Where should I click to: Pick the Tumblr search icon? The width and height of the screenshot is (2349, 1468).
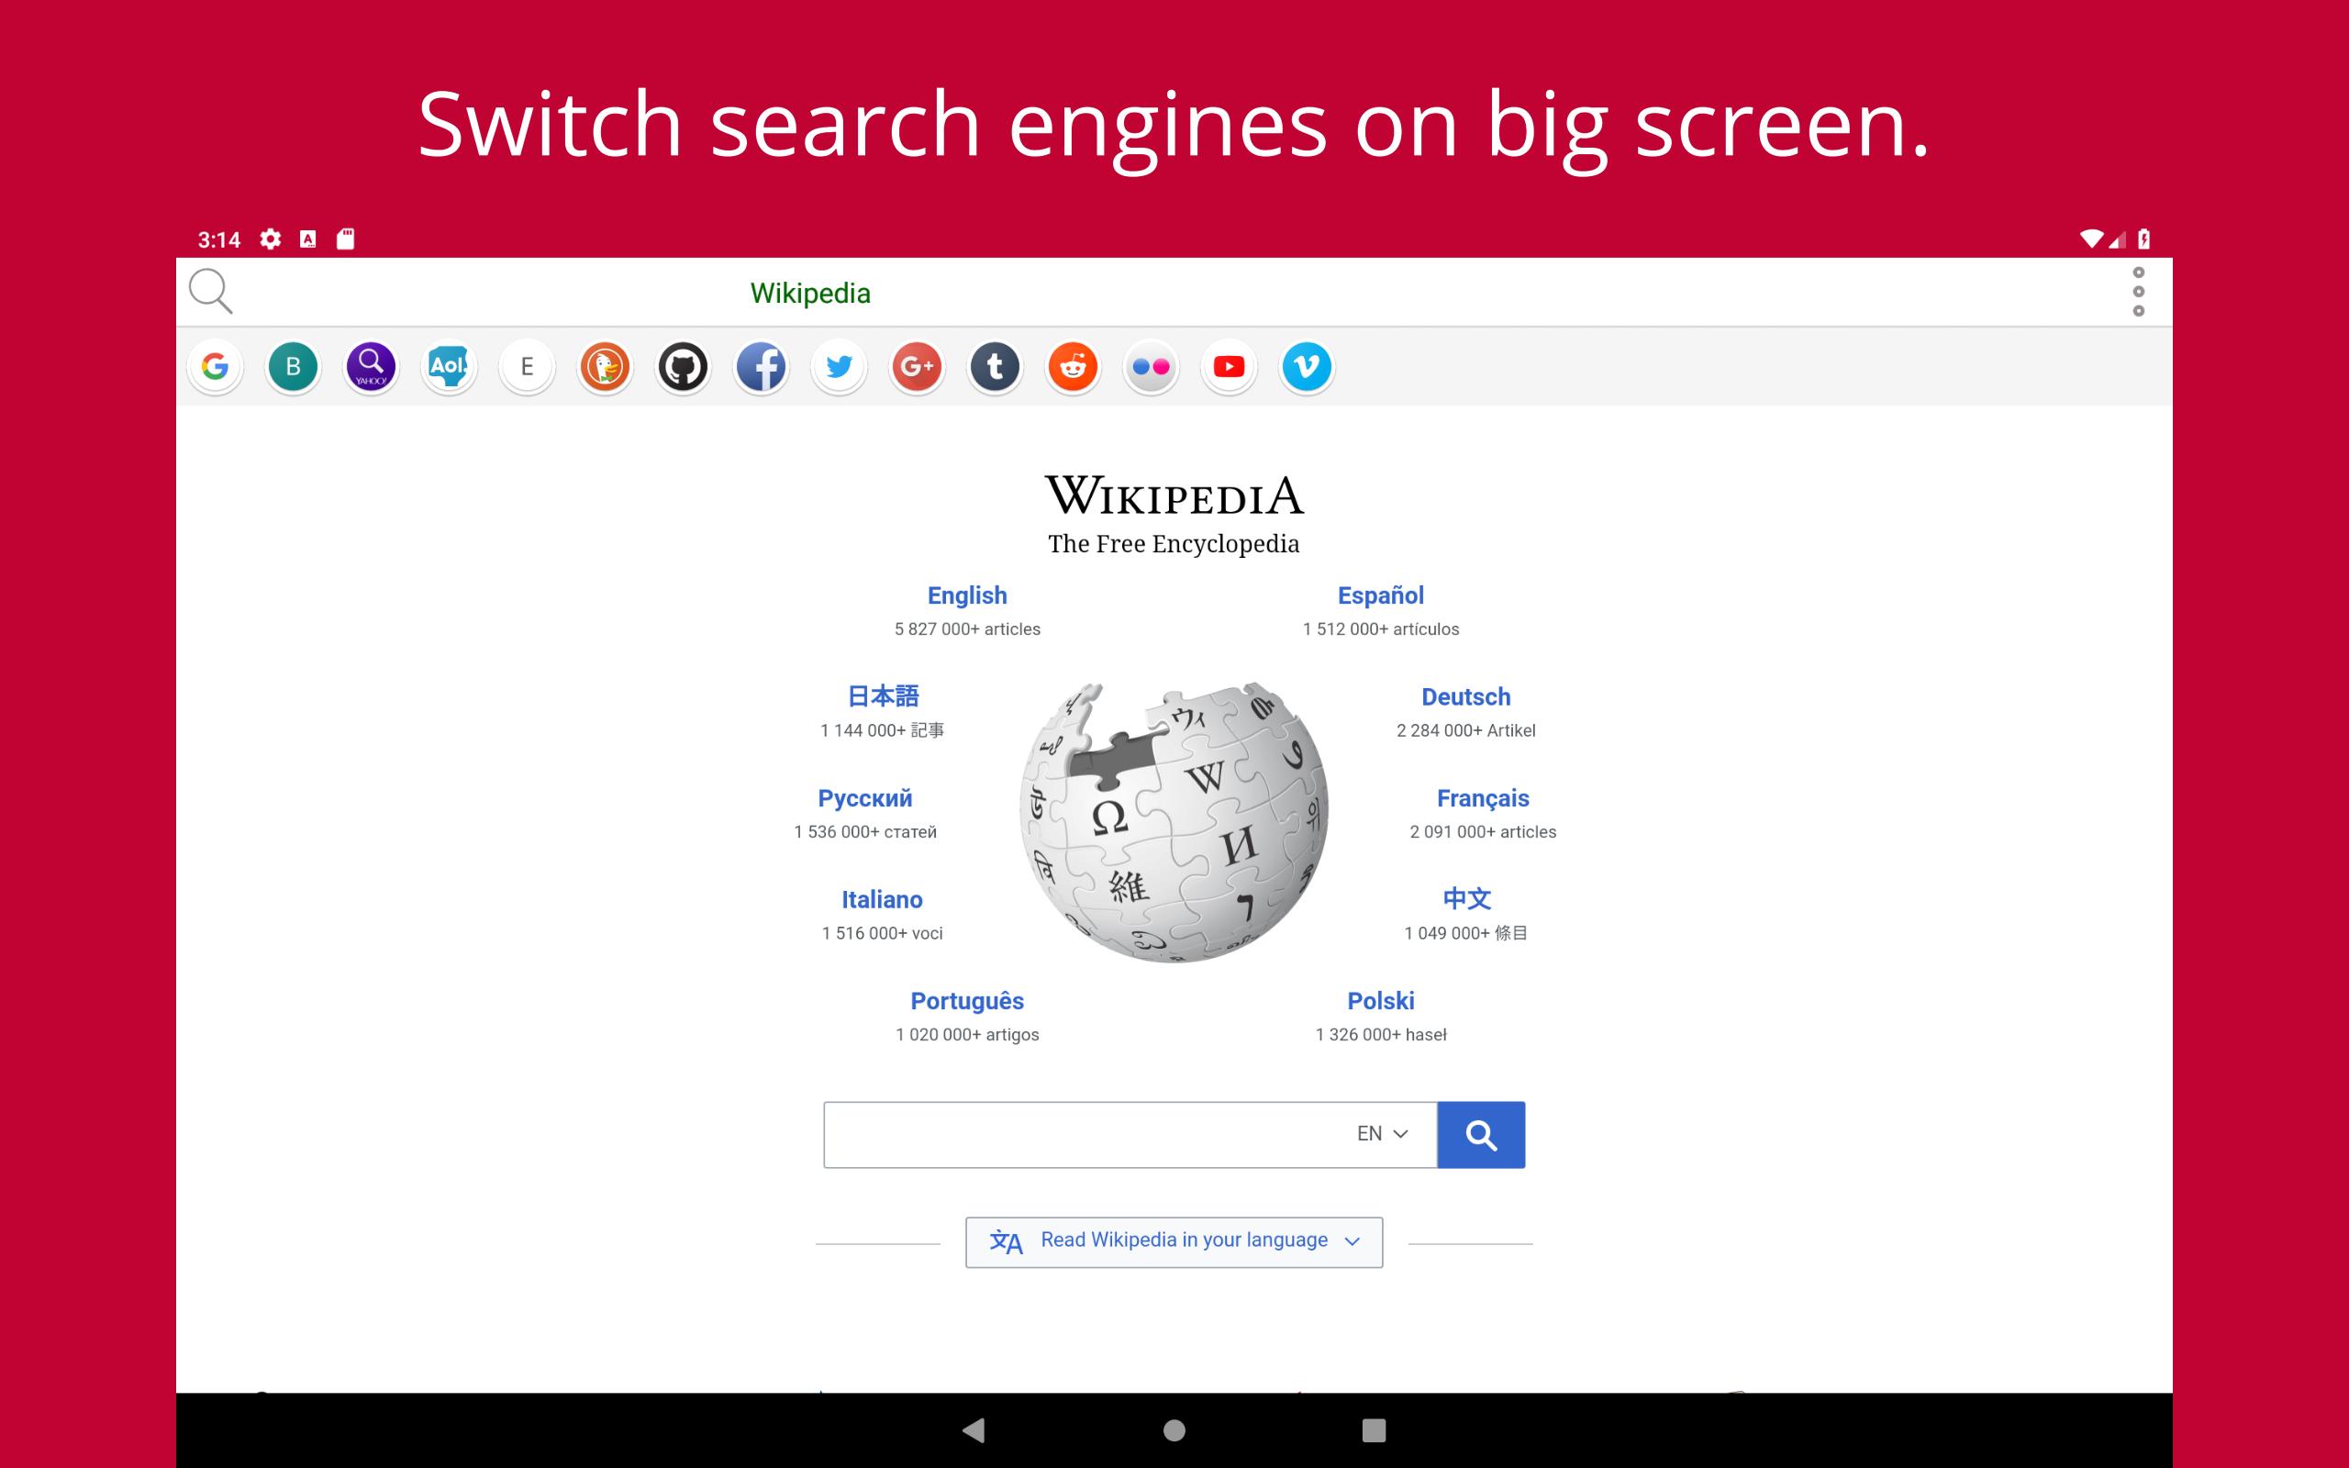(995, 367)
